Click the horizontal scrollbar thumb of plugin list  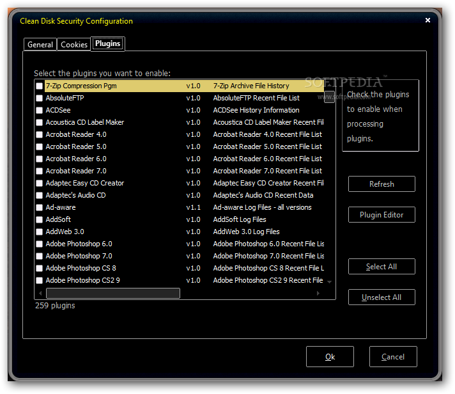(x=113, y=293)
